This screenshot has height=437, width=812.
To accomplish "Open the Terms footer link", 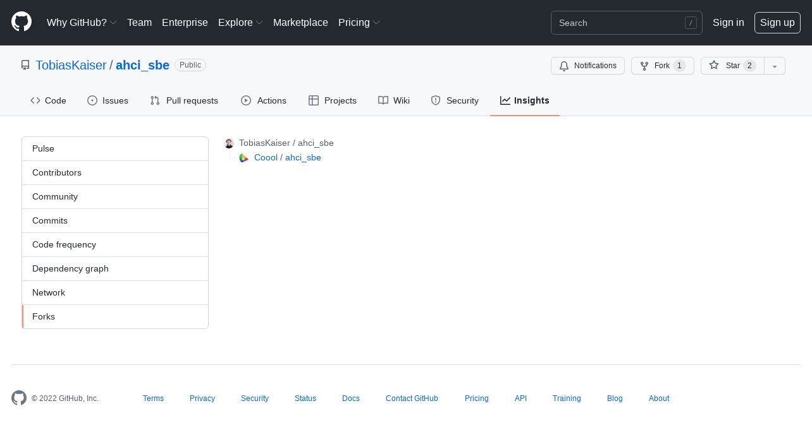I will (153, 398).
